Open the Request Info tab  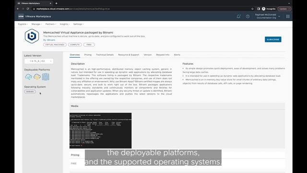(163, 55)
